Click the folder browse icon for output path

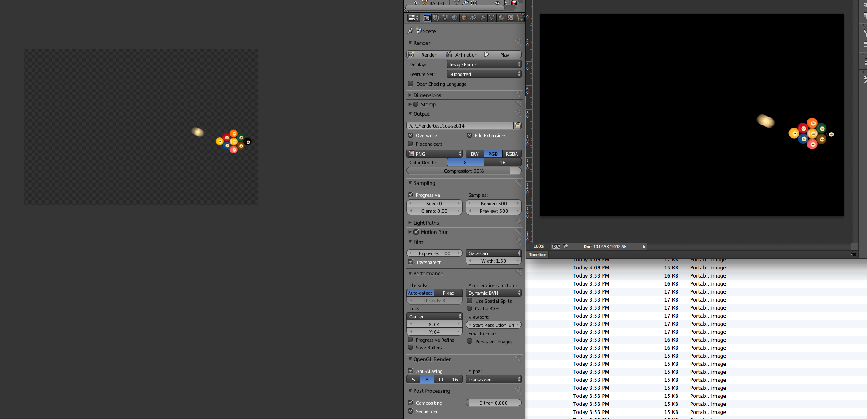pos(517,125)
